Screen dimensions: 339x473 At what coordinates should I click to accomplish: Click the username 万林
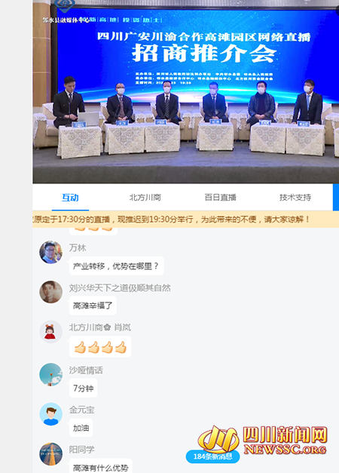coord(78,248)
